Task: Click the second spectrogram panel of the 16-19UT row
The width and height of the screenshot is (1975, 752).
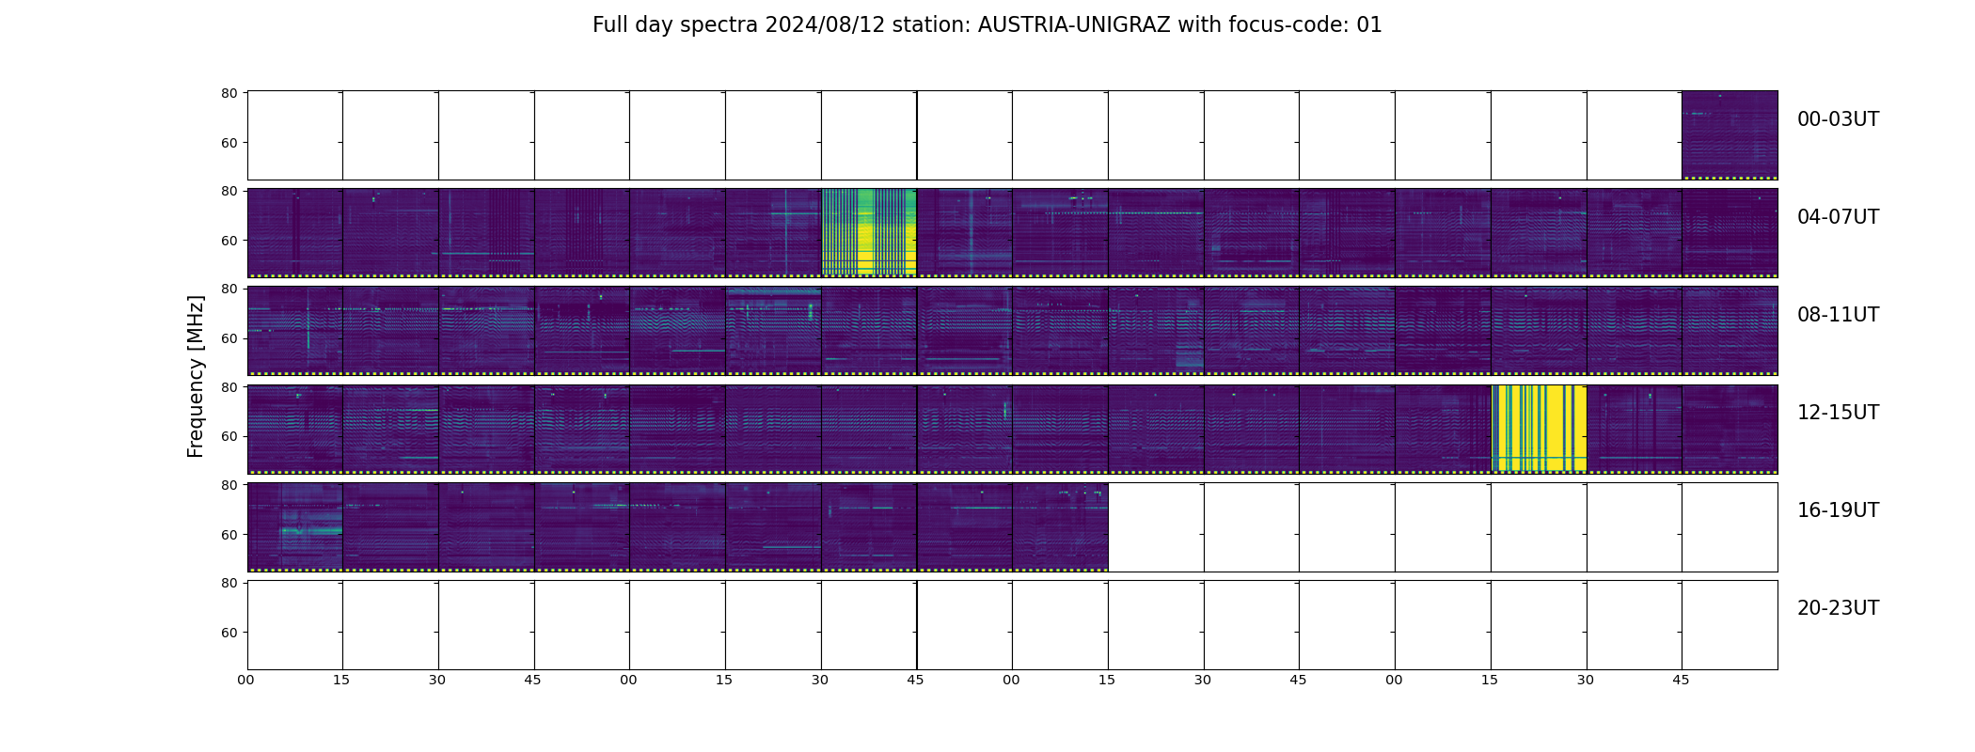Action: pos(390,526)
